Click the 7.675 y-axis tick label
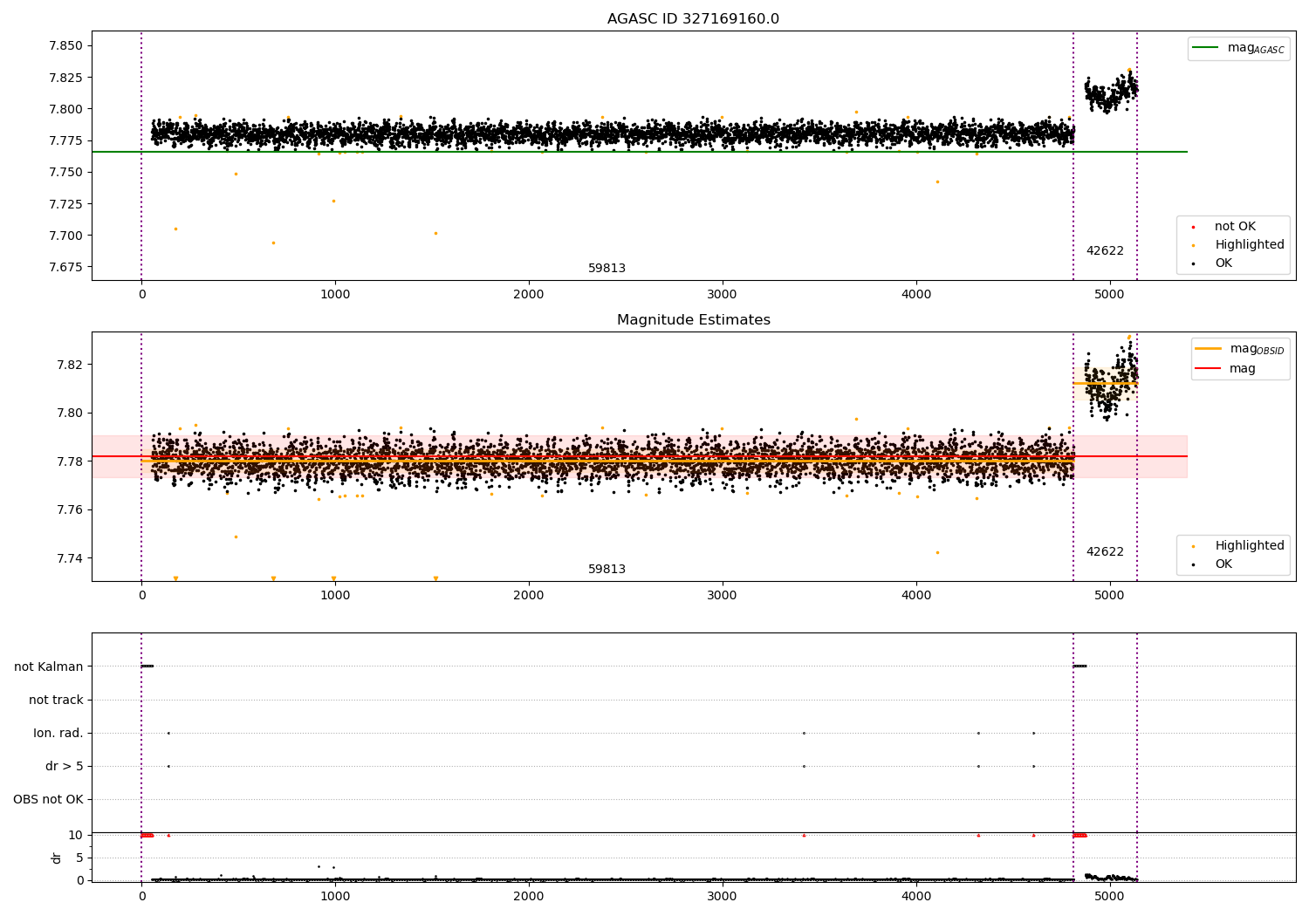The width and height of the screenshot is (1309, 916). [65, 267]
